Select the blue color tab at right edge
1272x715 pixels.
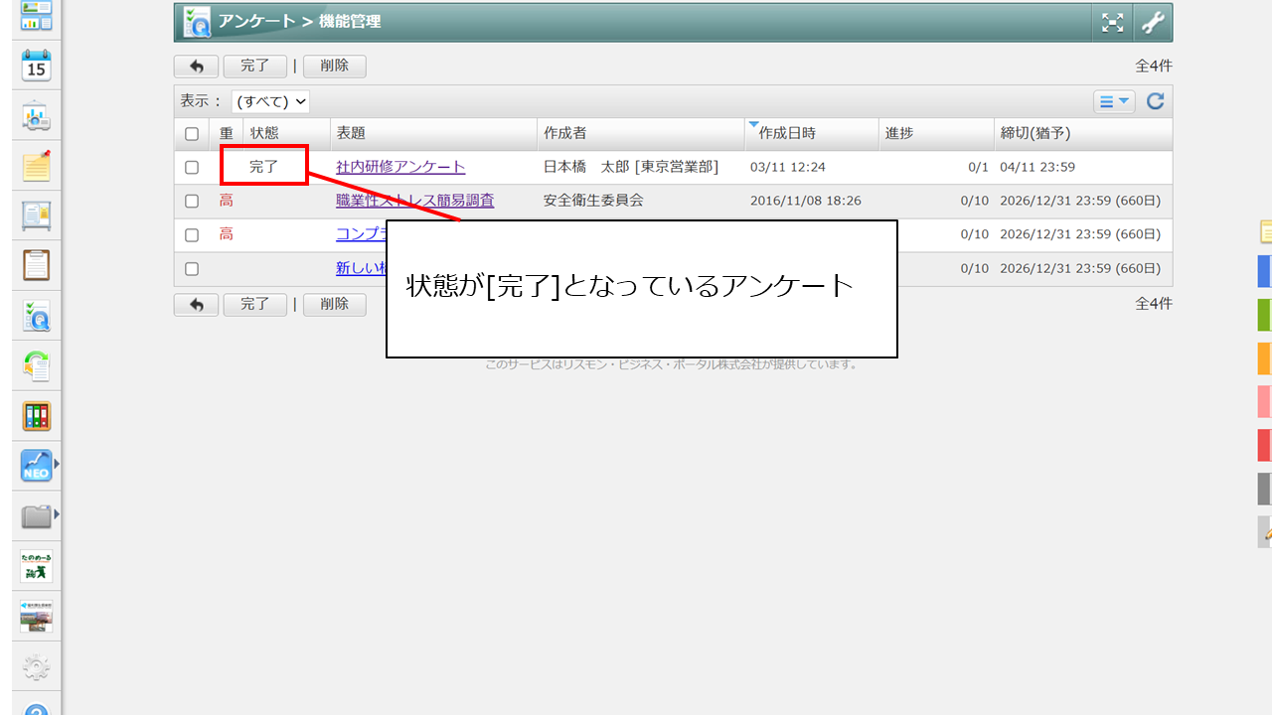(1264, 271)
